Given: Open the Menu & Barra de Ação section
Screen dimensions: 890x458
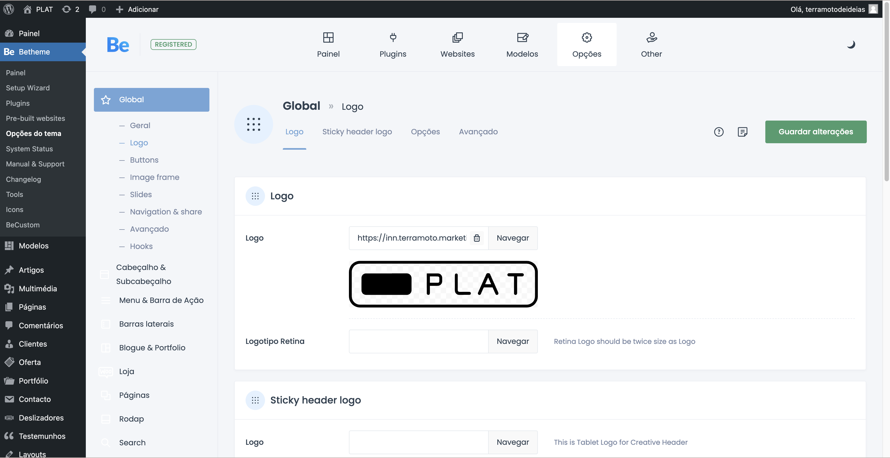Looking at the screenshot, I should (161, 300).
